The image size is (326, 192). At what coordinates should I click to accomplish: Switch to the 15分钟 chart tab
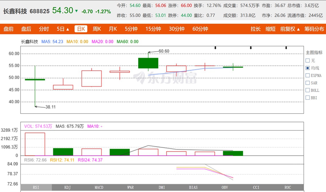tap(153, 29)
